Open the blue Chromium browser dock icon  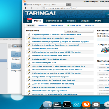77,104
